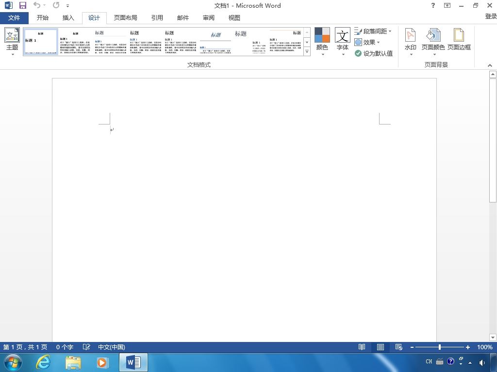Switch to the 插入 ribbon tab
Image resolution: width=497 pixels, height=372 pixels.
tap(68, 18)
